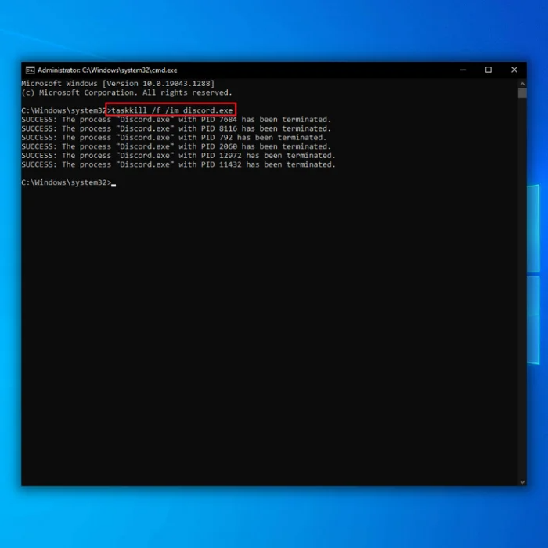Viewport: 548px width, 548px height.
Task: Minimize the Administrator command prompt window
Action: [463, 70]
